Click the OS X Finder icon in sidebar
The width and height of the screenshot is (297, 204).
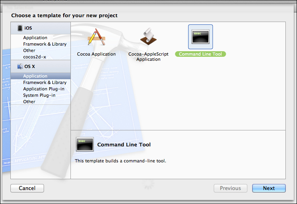[20, 66]
